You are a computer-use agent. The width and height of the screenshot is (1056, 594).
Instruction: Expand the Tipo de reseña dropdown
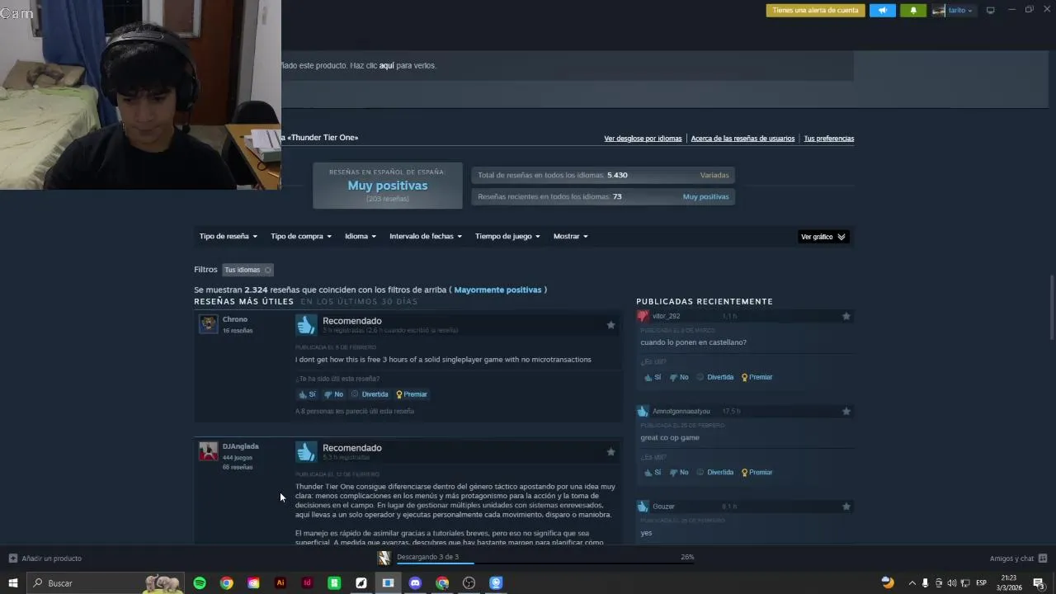click(228, 236)
